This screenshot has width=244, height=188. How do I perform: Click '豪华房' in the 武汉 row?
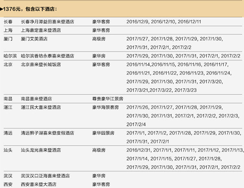tap(99, 176)
